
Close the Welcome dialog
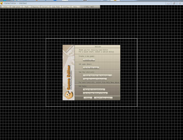coord(88,98)
